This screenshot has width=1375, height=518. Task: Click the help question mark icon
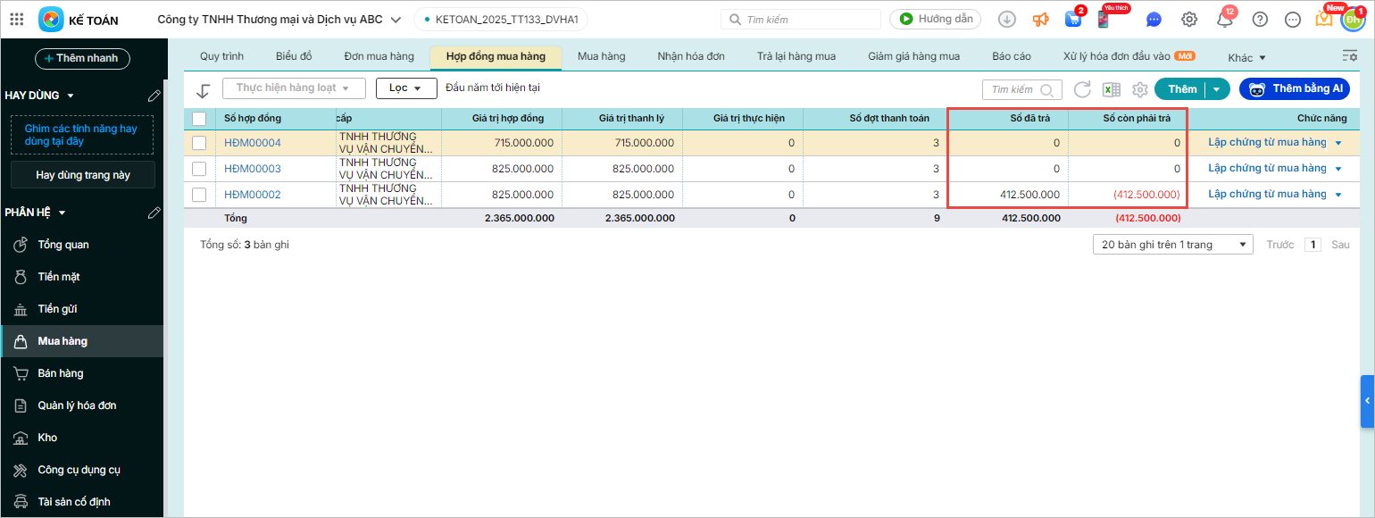1260,20
